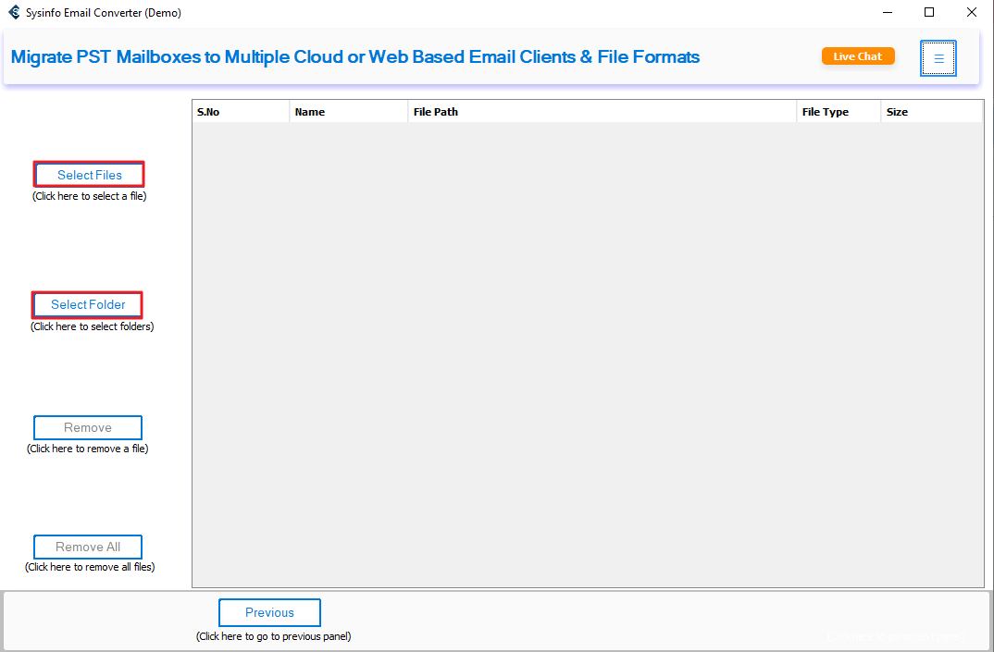Click the "(Click here to remove a file)" hint
This screenshot has width=994, height=652.
coord(88,449)
